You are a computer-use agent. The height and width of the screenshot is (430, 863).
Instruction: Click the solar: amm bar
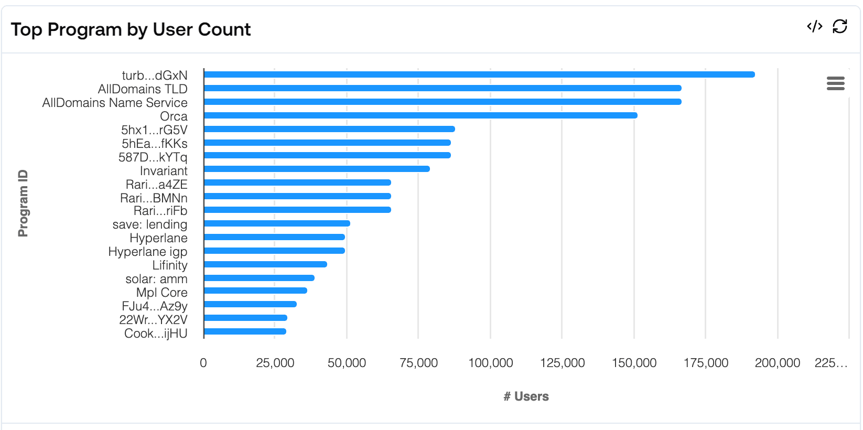click(258, 278)
